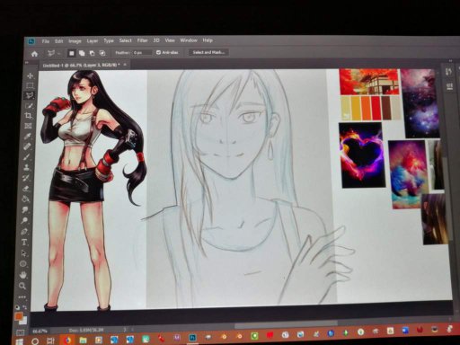
Task: Click the orange foreground color swatch
Action: (19, 316)
